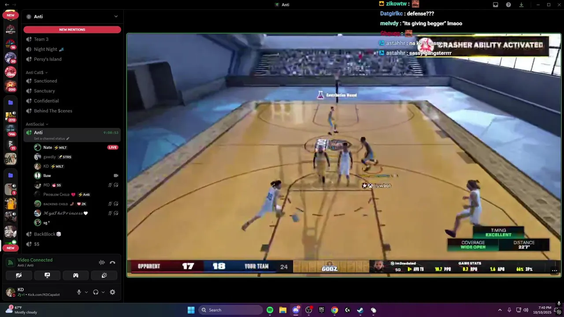
Task: Disconnect from the voice call
Action: [x=112, y=262]
